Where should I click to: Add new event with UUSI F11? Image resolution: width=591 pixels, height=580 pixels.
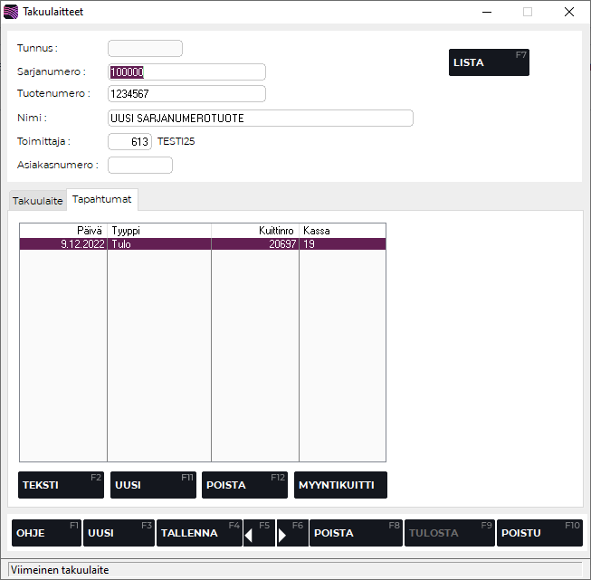point(153,485)
